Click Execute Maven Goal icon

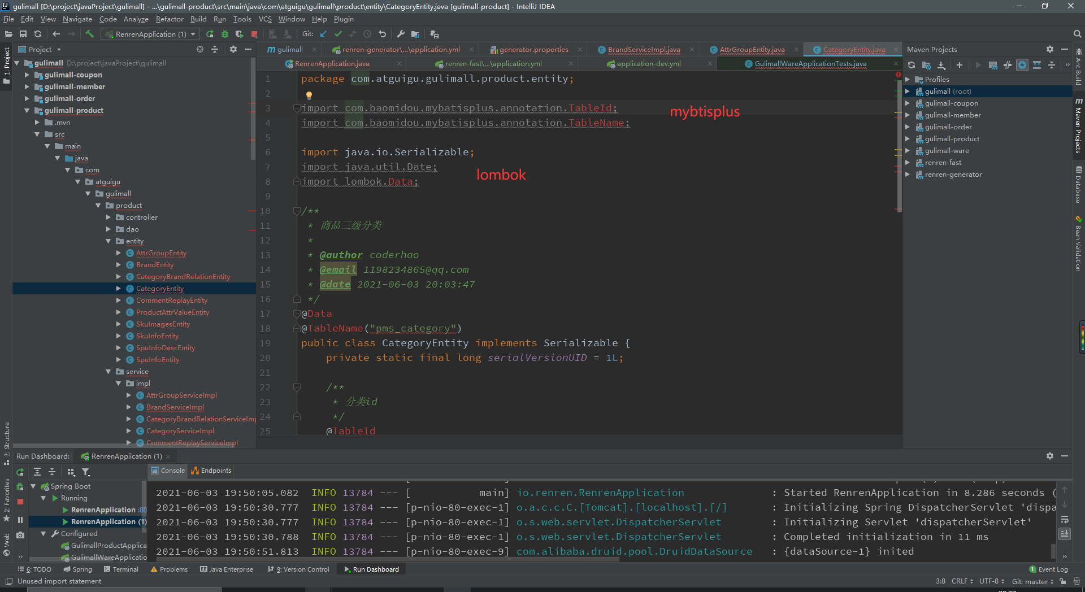click(993, 65)
